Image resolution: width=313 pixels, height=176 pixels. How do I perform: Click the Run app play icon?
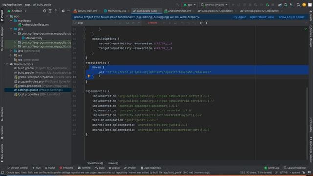pyautogui.click(x=233, y=5)
